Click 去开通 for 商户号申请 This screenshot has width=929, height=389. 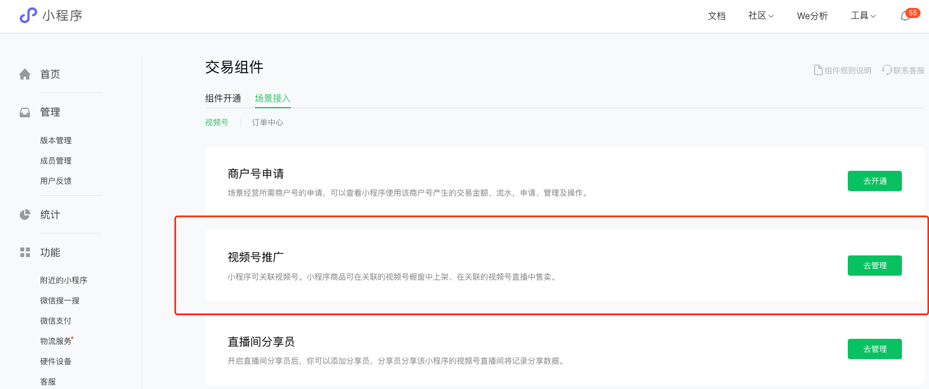tap(874, 181)
